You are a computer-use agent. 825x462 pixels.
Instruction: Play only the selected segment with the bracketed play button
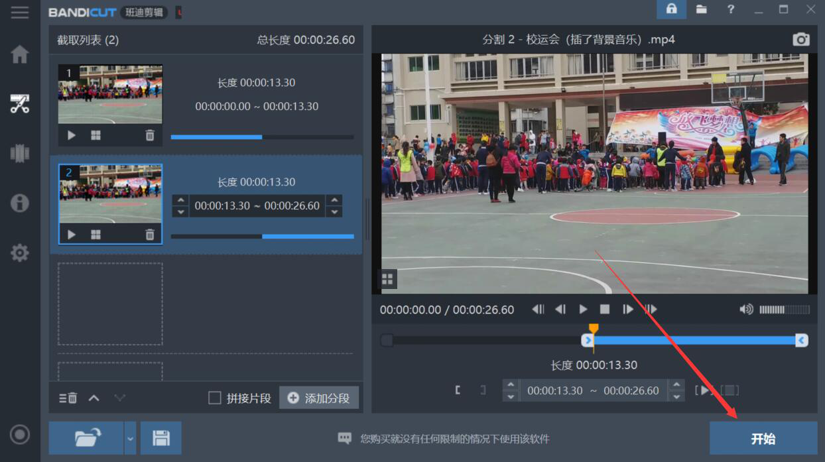[x=704, y=390]
